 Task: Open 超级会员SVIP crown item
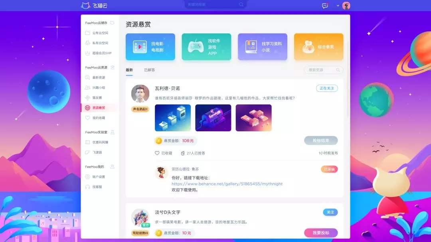pyautogui.click(x=101, y=53)
